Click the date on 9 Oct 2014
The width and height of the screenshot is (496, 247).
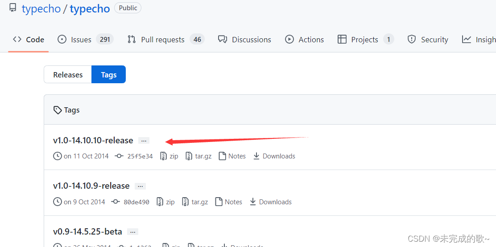pos(84,202)
